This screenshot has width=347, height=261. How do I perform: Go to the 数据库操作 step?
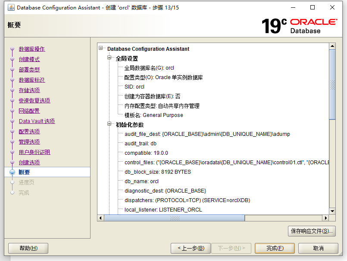click(32, 49)
